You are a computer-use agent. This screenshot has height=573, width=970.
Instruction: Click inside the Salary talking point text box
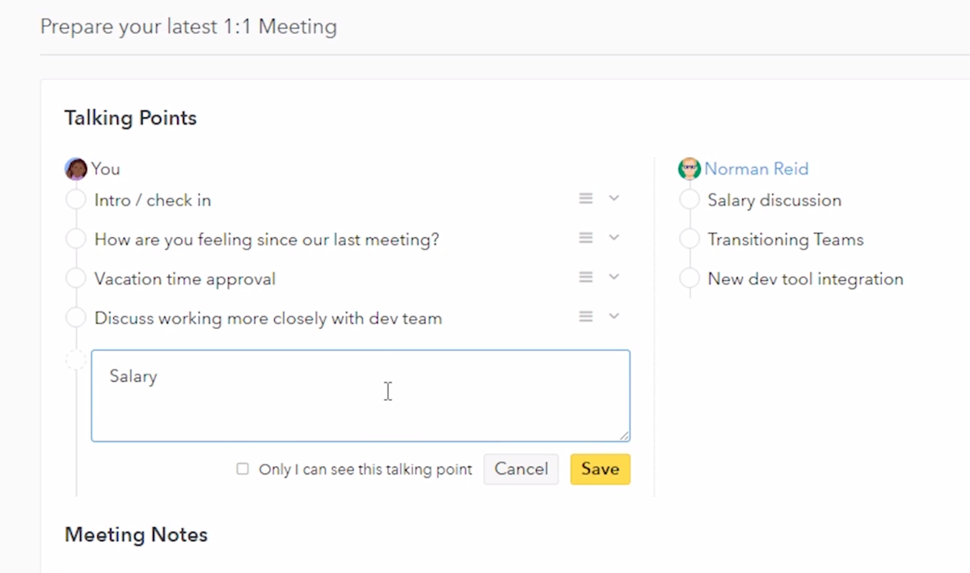360,396
